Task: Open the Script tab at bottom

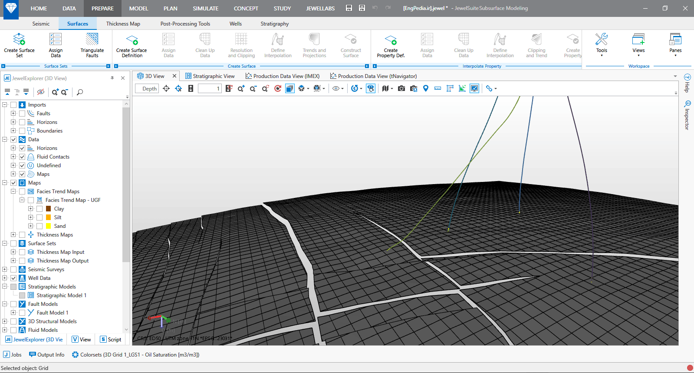Action: [111, 340]
